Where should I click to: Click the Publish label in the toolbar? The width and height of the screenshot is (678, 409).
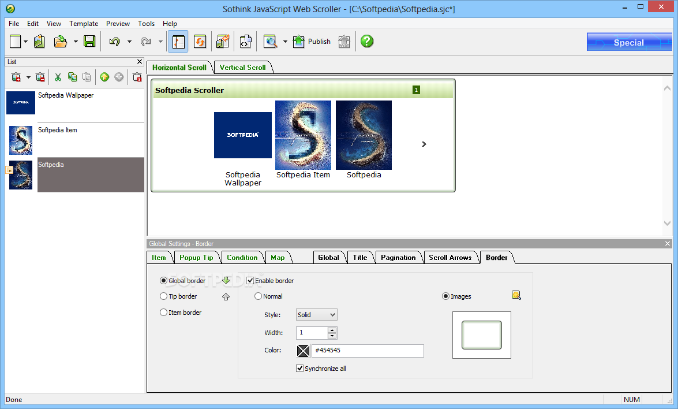point(319,42)
